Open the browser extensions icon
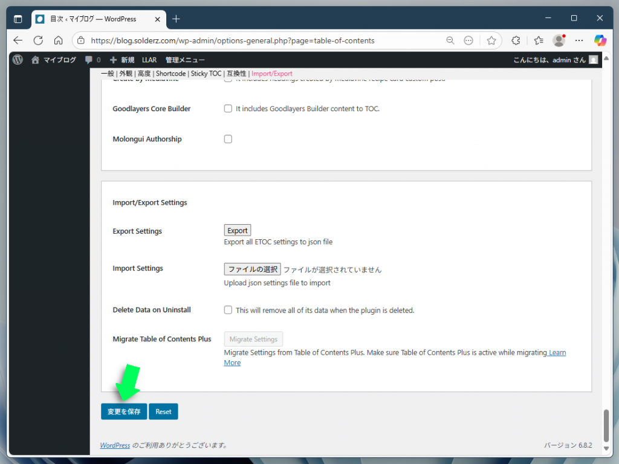The height and width of the screenshot is (464, 619). [x=516, y=40]
